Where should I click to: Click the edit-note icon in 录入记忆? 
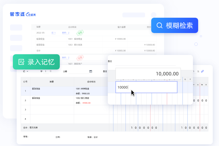[21, 62]
